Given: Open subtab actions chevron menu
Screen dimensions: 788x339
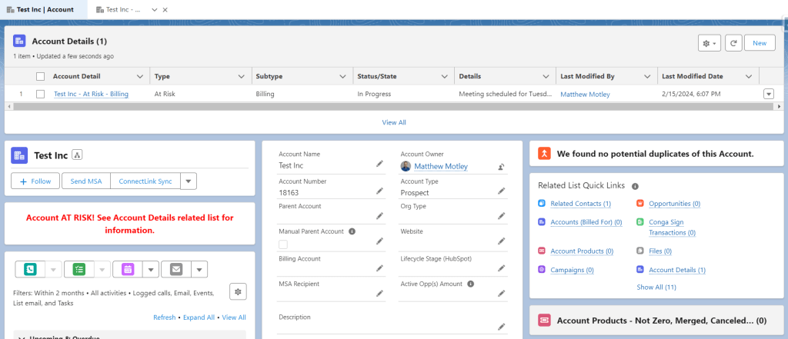Looking at the screenshot, I should point(154,9).
